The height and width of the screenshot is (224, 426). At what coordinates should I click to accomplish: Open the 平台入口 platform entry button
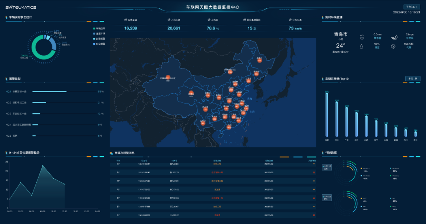pyautogui.click(x=412, y=7)
